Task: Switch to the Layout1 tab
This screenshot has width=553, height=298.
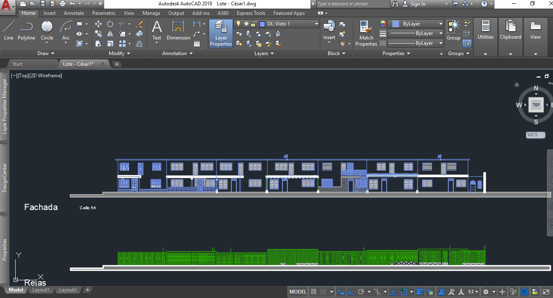Action: [x=41, y=290]
